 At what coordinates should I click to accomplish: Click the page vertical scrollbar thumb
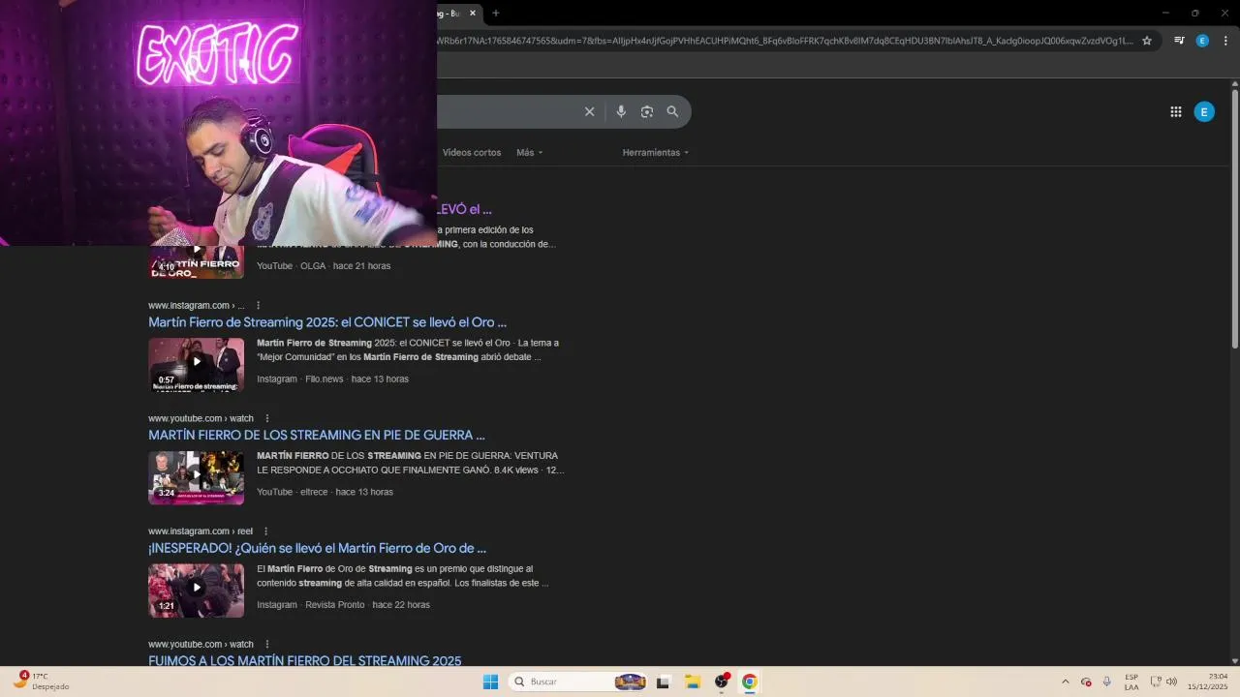point(1235,218)
